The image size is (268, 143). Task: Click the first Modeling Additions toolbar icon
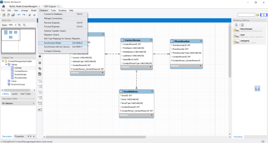click(x=236, y=25)
